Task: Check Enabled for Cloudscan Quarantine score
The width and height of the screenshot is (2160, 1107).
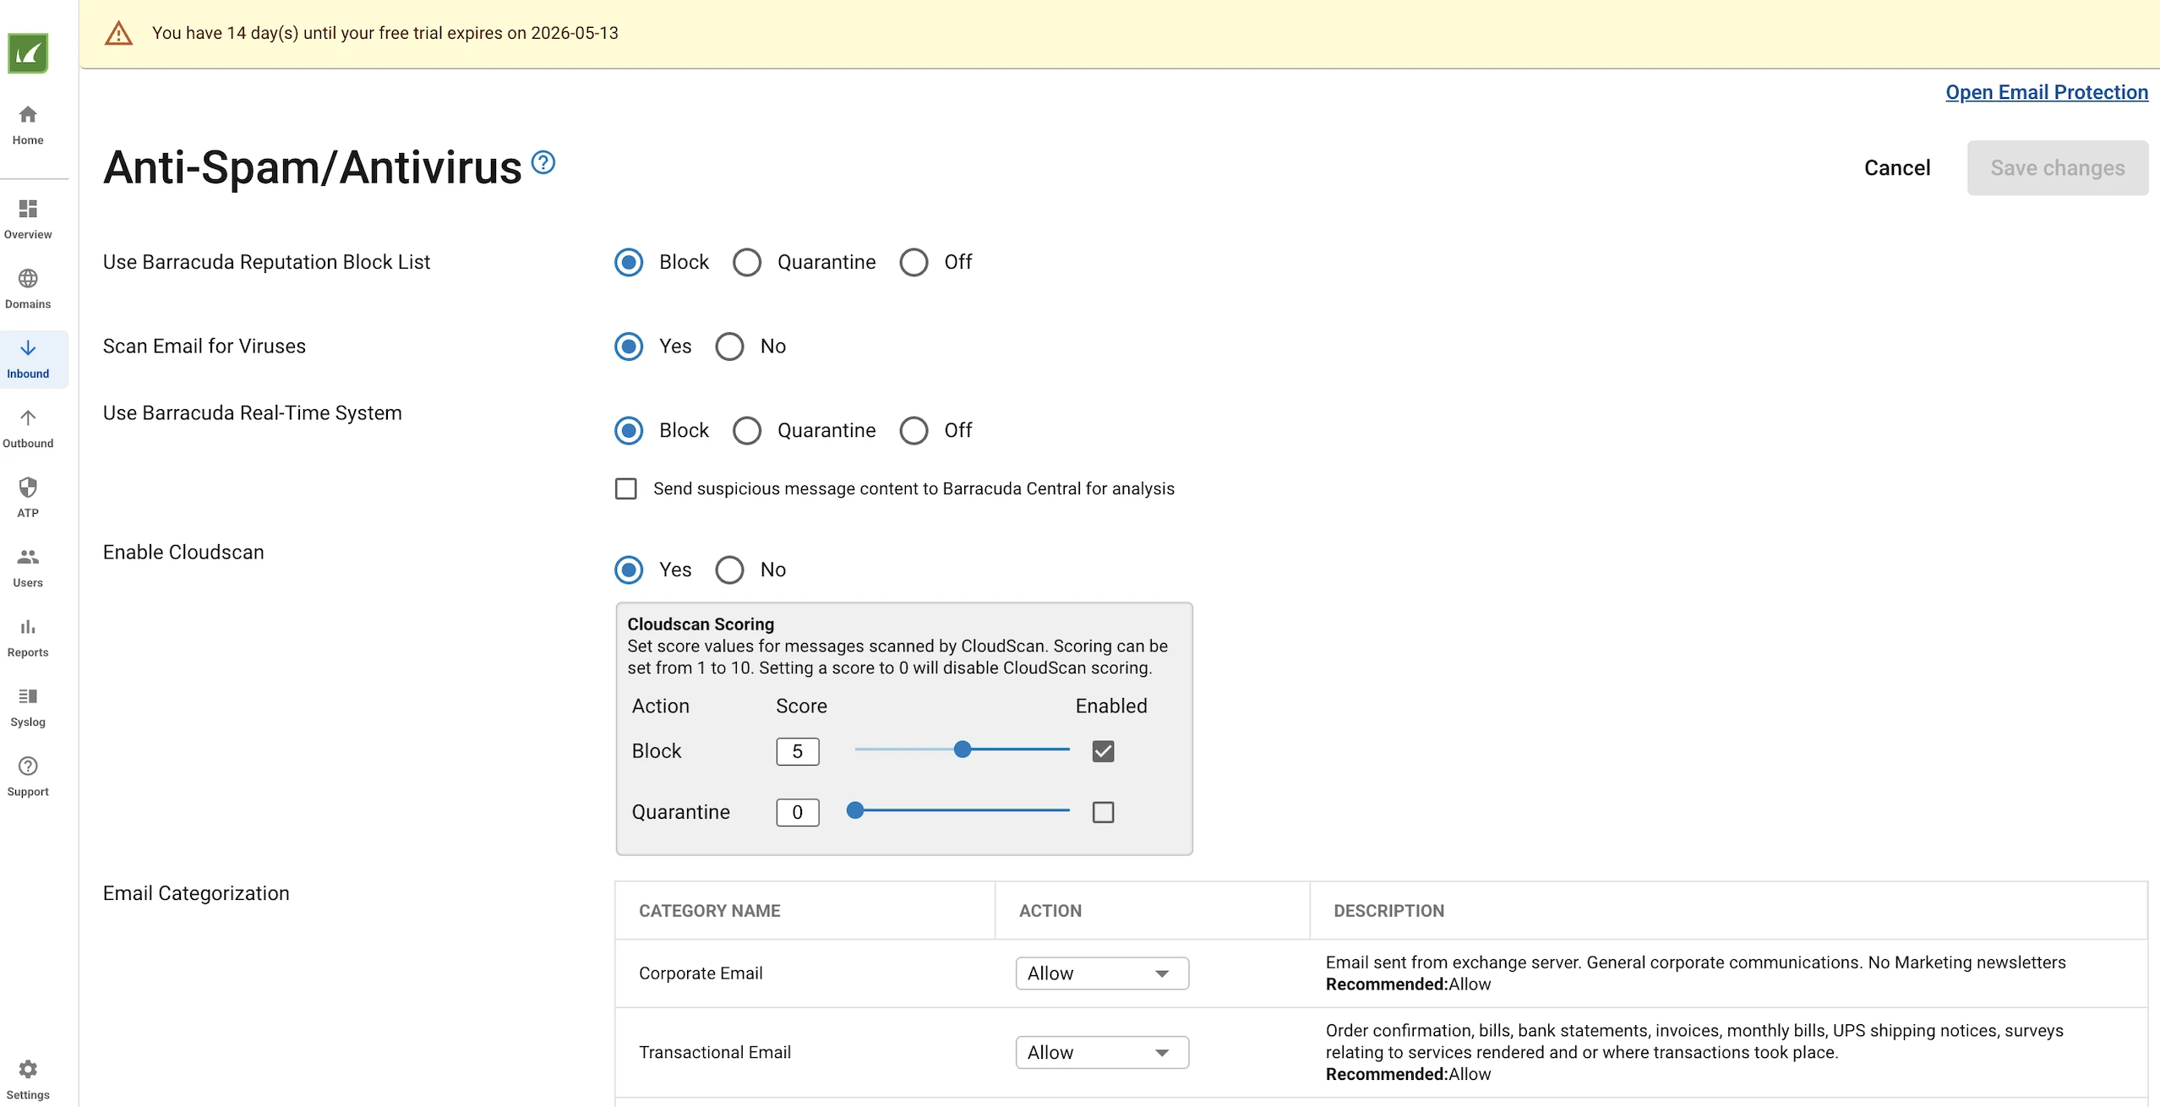Action: click(x=1104, y=812)
